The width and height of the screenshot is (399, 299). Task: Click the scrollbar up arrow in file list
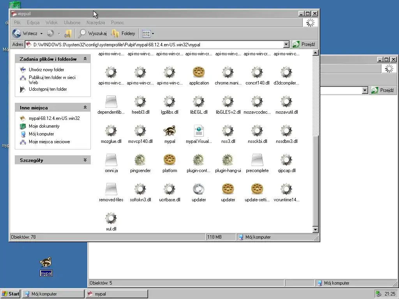click(315, 53)
